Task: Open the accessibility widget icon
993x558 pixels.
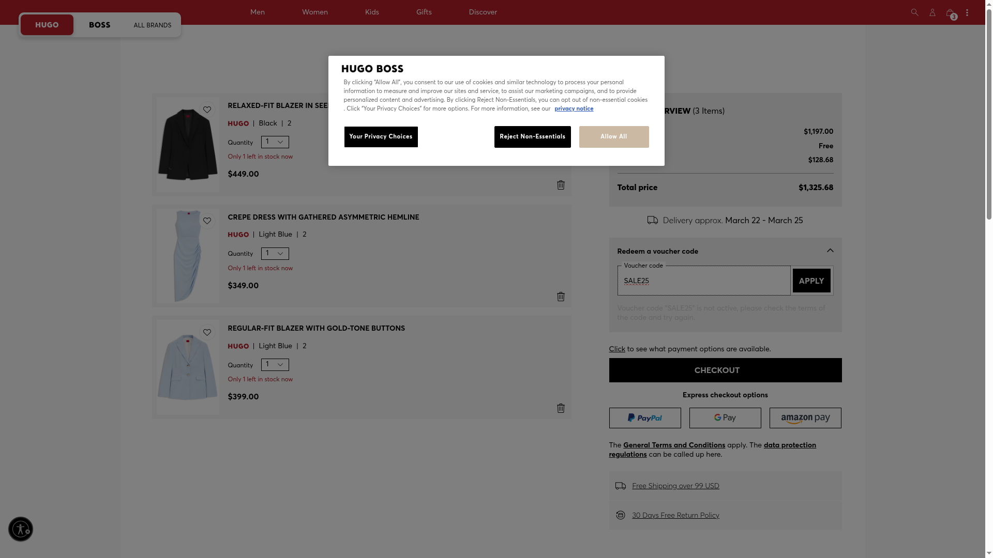Action: (x=21, y=529)
